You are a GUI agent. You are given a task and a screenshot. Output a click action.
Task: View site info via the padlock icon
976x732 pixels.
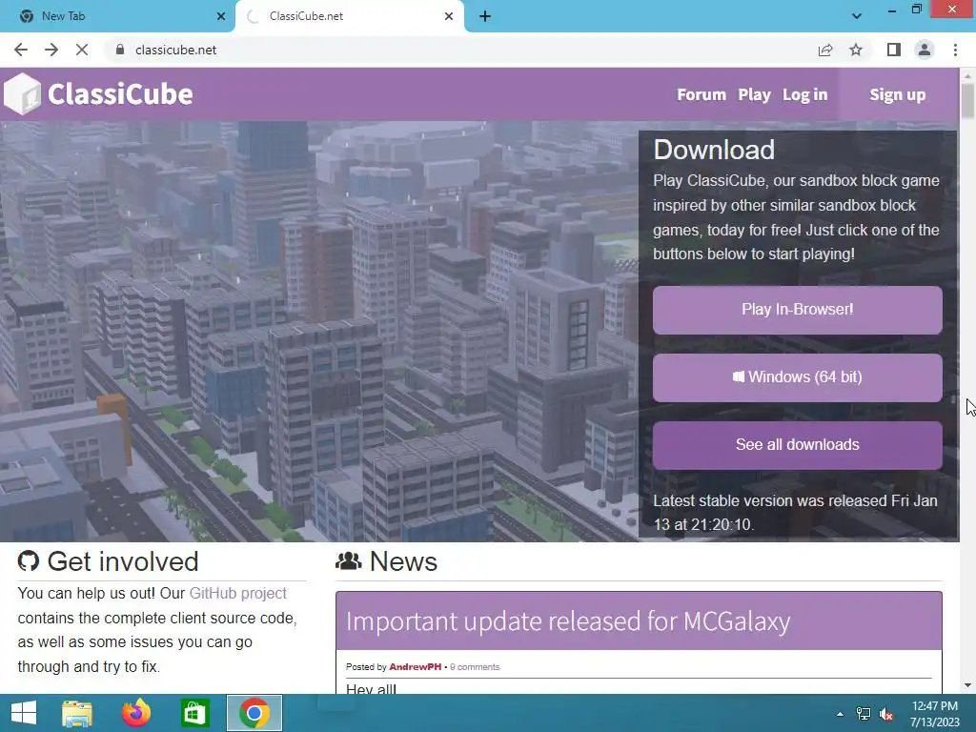[x=120, y=50]
